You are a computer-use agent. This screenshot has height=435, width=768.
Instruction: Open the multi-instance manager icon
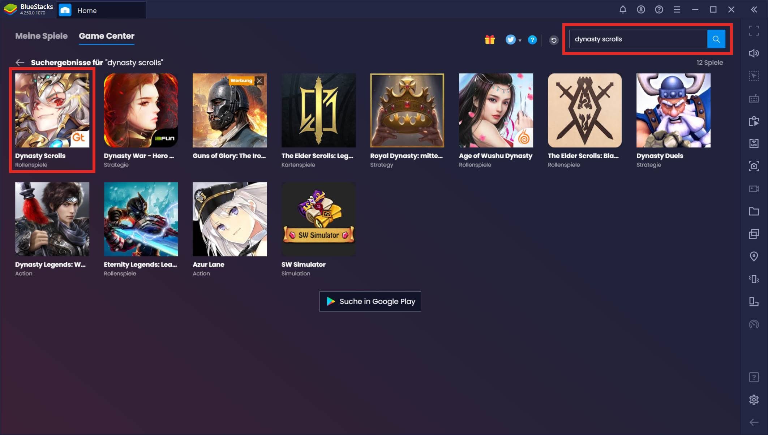coord(754,234)
